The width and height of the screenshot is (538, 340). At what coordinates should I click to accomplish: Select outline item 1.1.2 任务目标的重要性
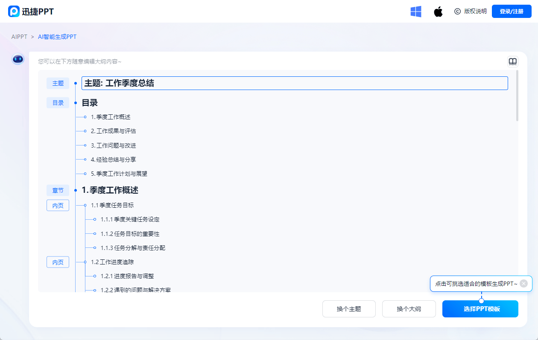[130, 234]
